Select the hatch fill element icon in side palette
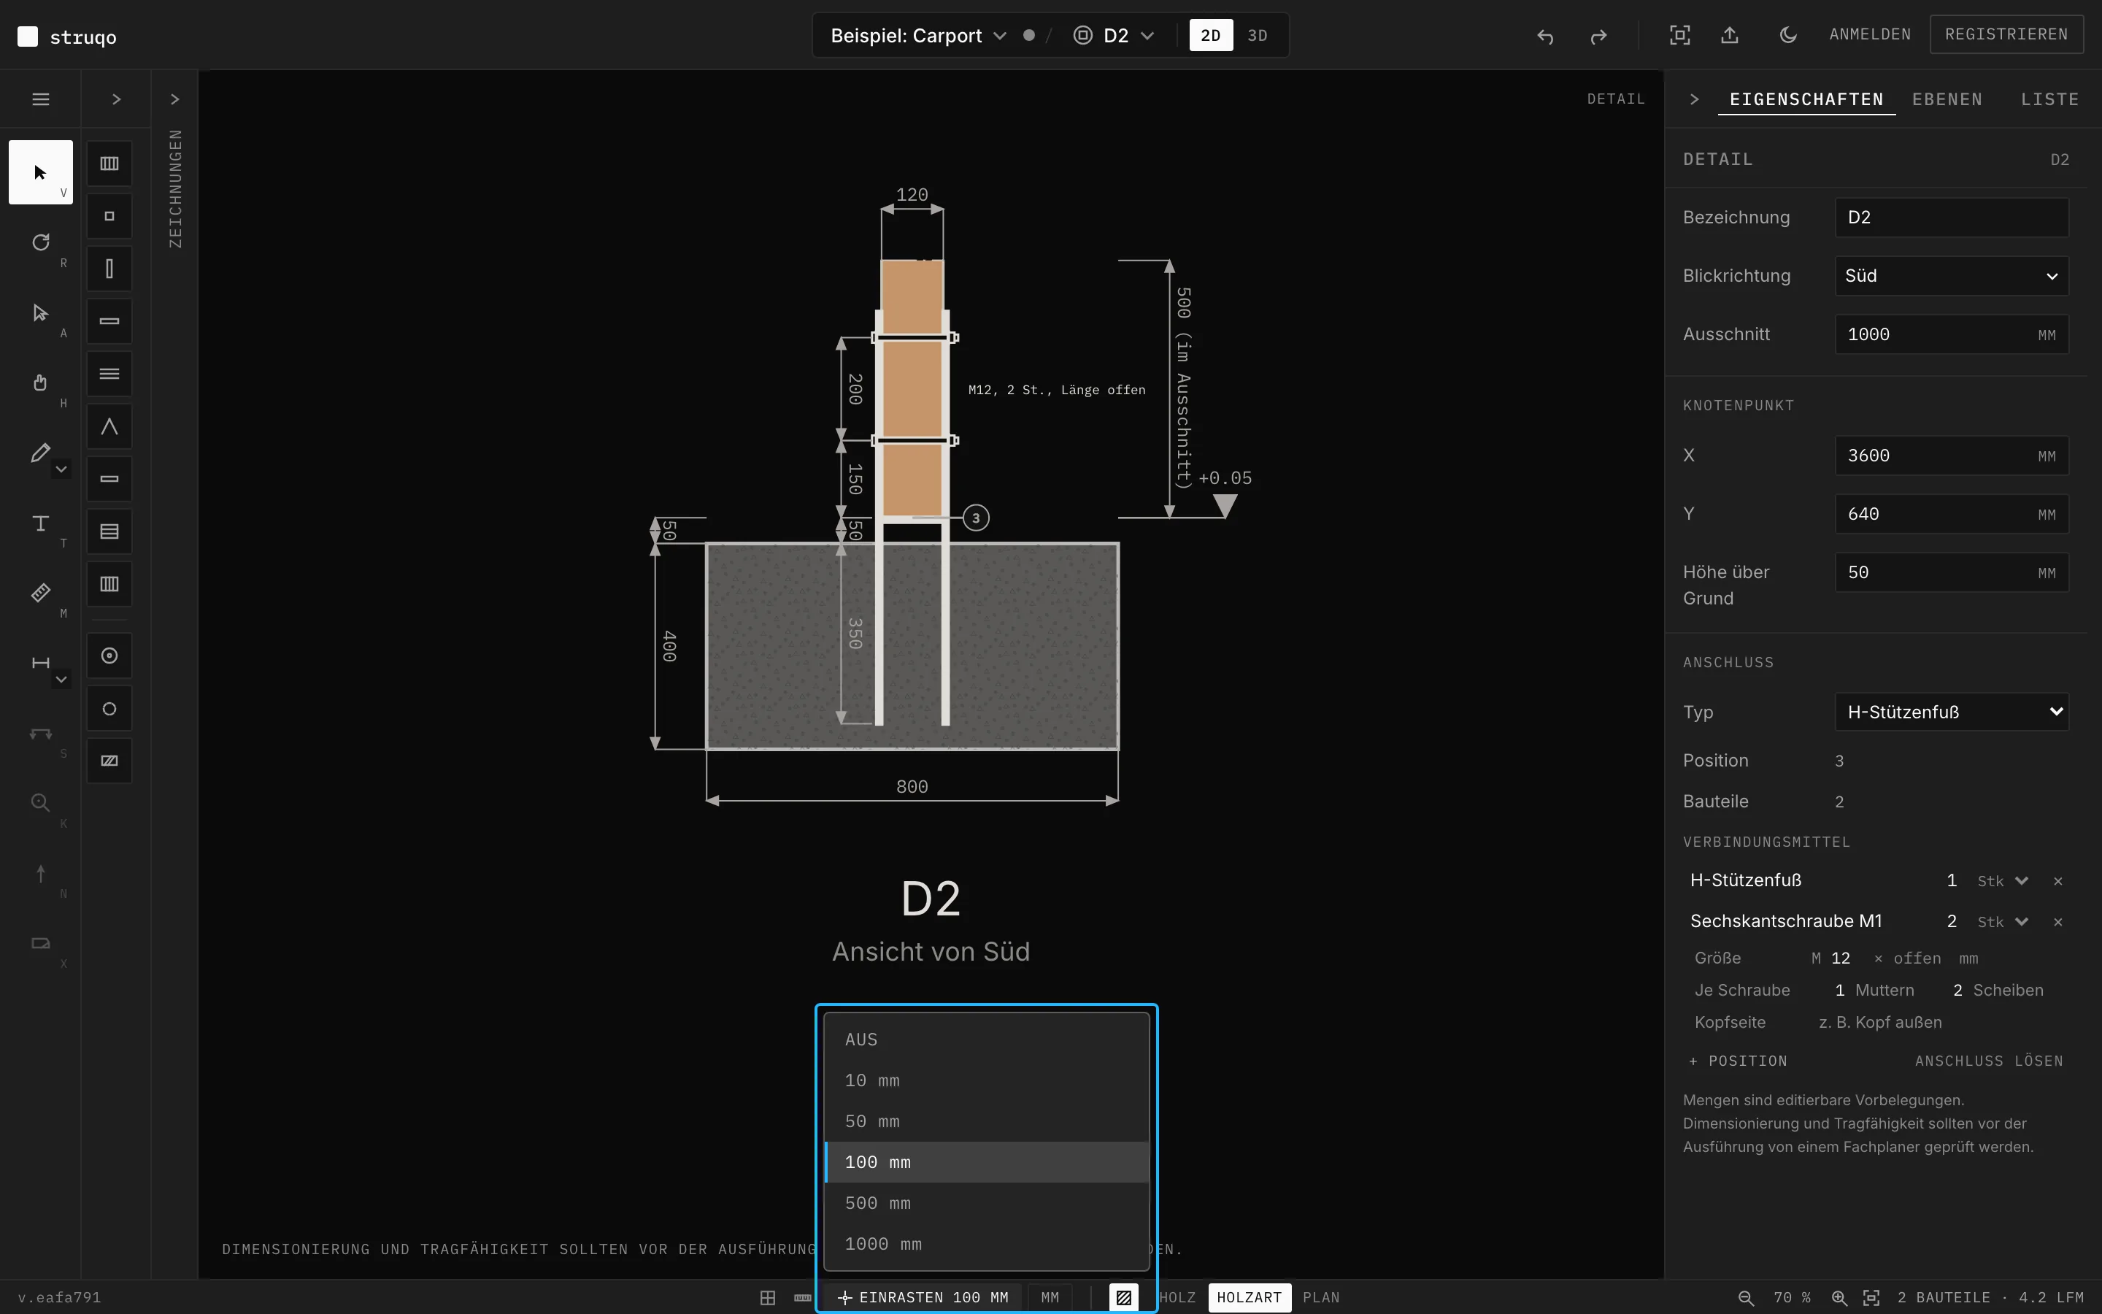Viewport: 2102px width, 1314px height. [109, 761]
